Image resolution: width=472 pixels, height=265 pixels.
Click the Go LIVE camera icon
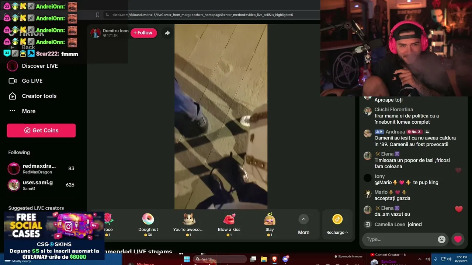(x=13, y=81)
